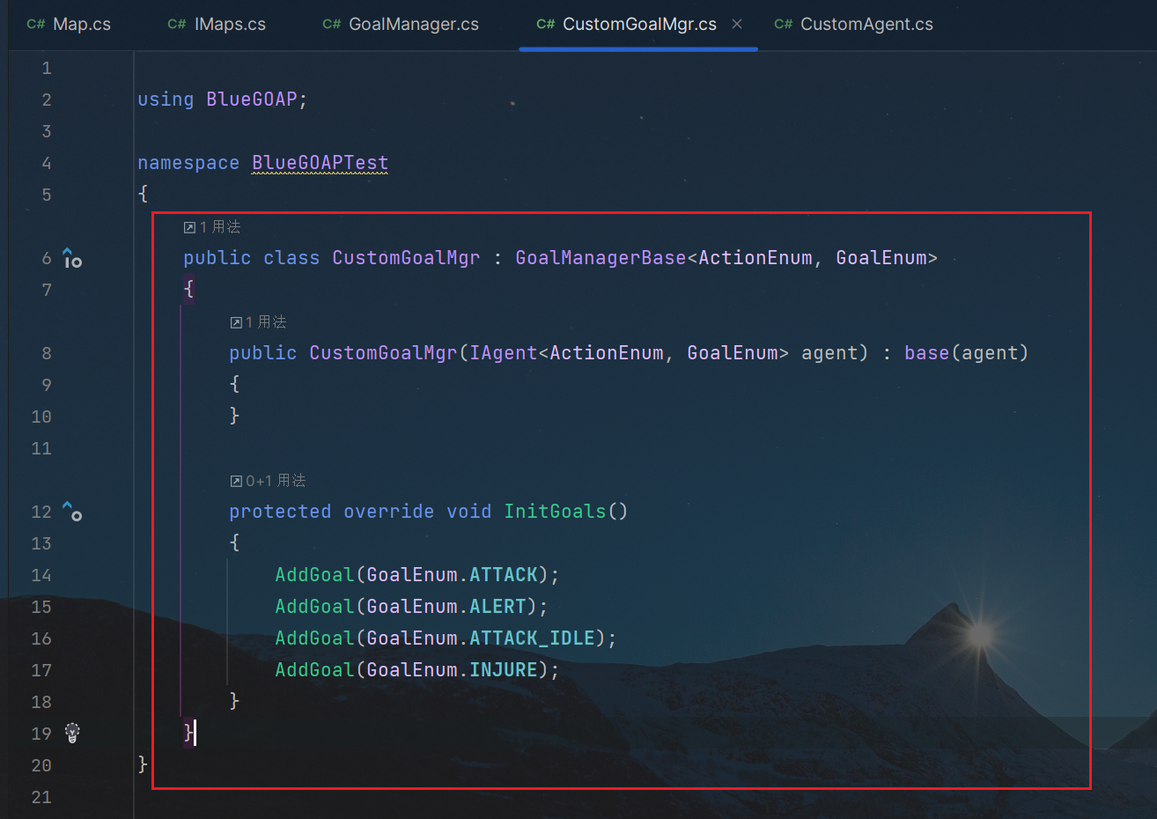
Task: Click the IAgent type in the constructor
Action: (503, 353)
